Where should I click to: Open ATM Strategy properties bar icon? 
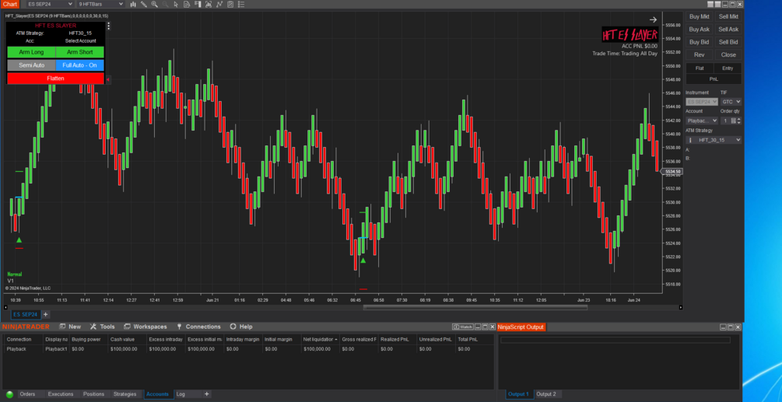691,140
